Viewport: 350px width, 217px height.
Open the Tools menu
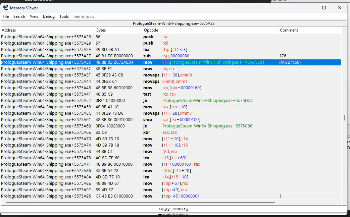pyautogui.click(x=64, y=16)
